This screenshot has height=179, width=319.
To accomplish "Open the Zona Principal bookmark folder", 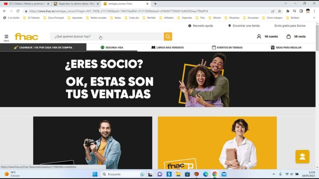I will 54,18.
